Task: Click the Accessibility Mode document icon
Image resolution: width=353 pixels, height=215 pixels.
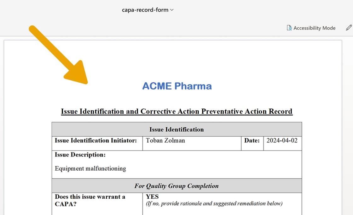Action: click(289, 28)
